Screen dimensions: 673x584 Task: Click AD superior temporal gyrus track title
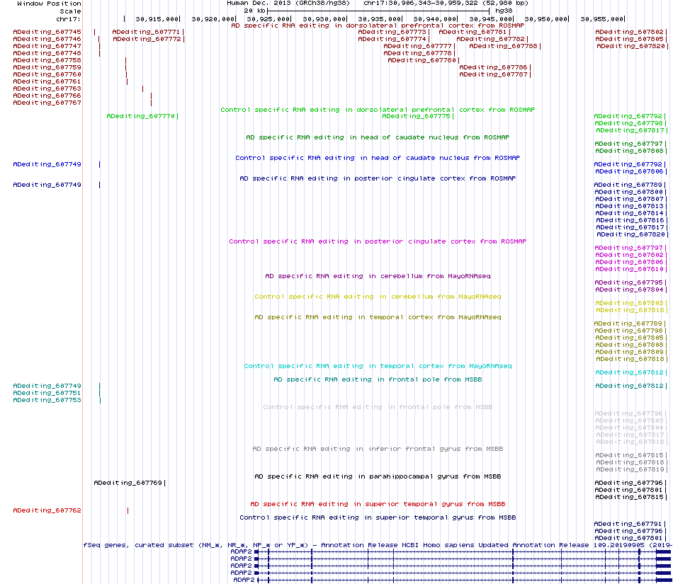pyautogui.click(x=378, y=504)
